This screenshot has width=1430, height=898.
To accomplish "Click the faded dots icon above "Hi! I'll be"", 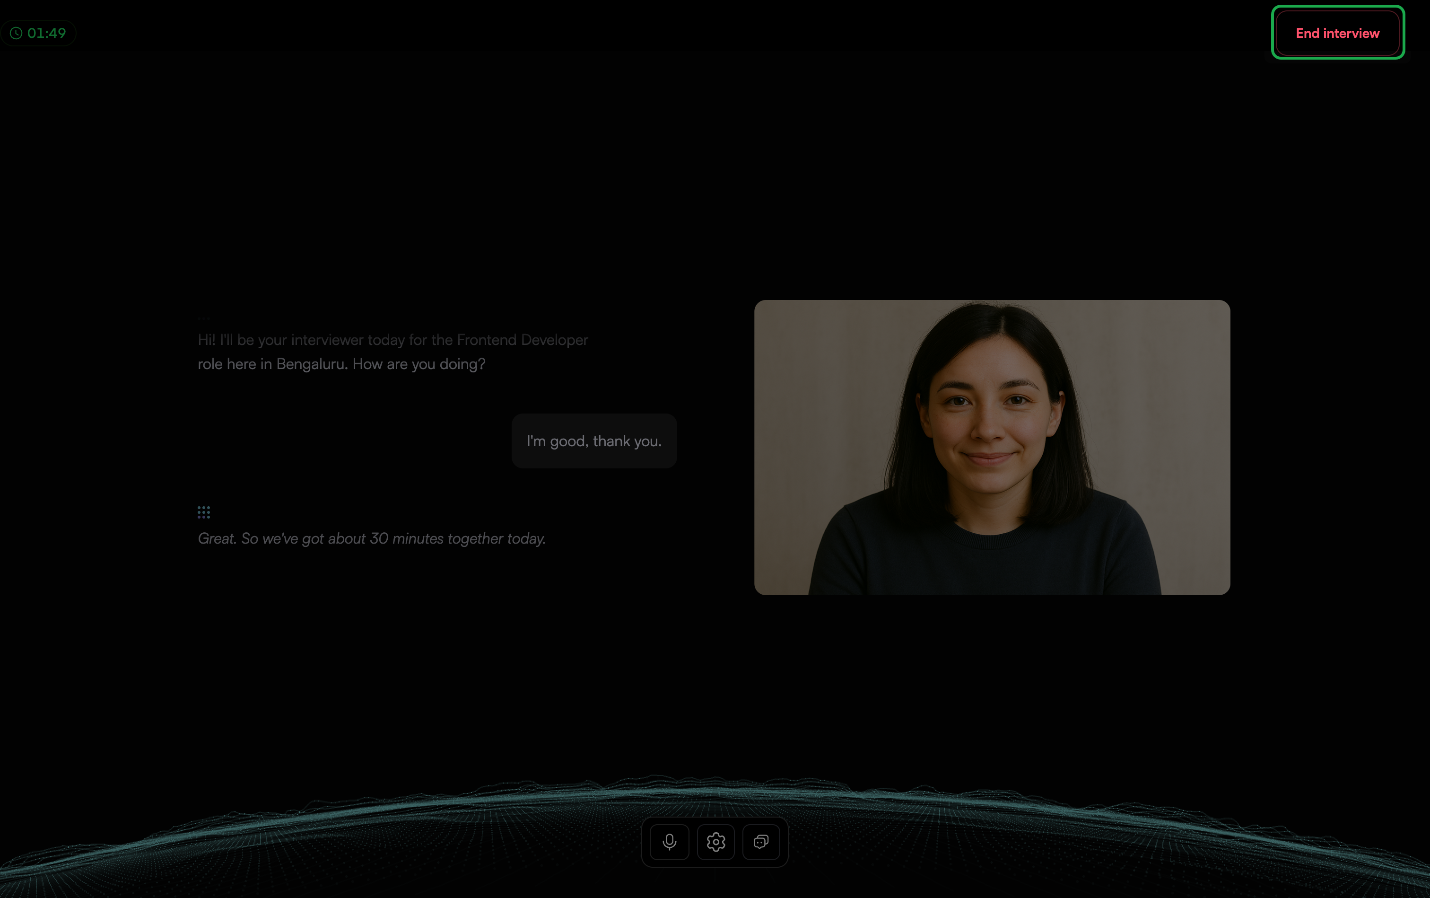I will 204,318.
